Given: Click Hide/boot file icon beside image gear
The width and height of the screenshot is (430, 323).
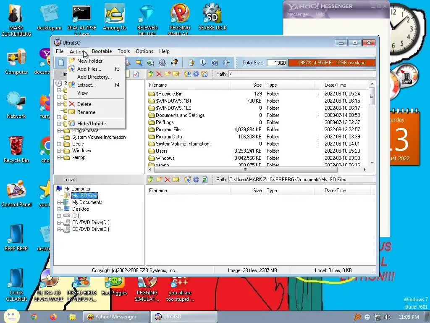Looking at the screenshot, I should point(205,74).
